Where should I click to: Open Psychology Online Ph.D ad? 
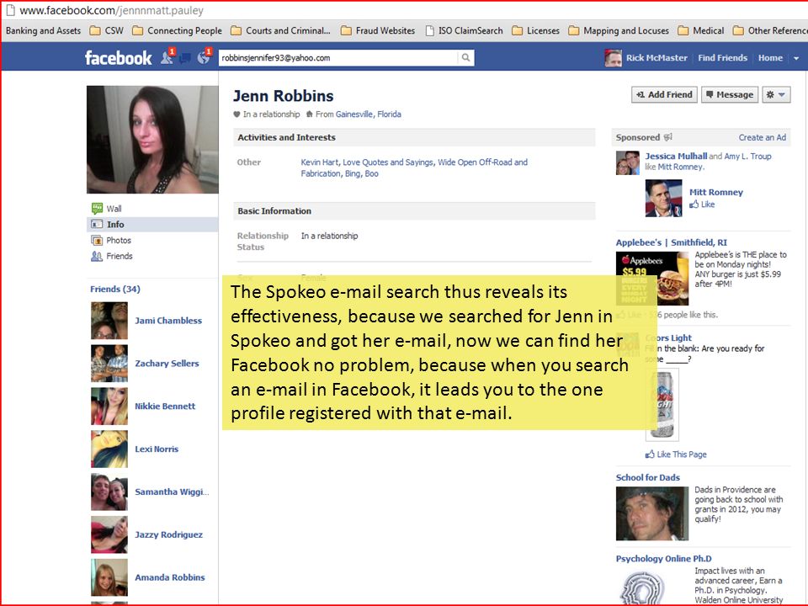point(664,559)
